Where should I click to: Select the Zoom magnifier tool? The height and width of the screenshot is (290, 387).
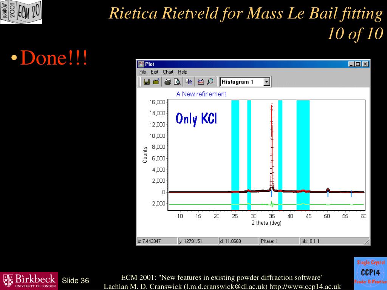pyautogui.click(x=210, y=82)
